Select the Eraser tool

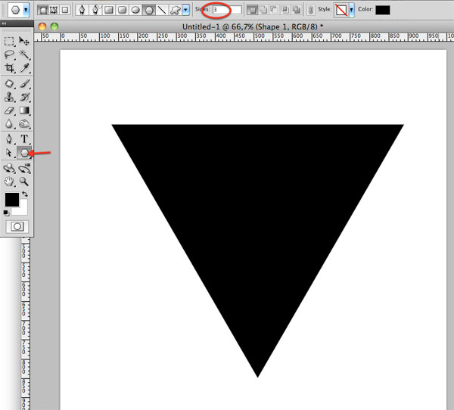(x=9, y=110)
